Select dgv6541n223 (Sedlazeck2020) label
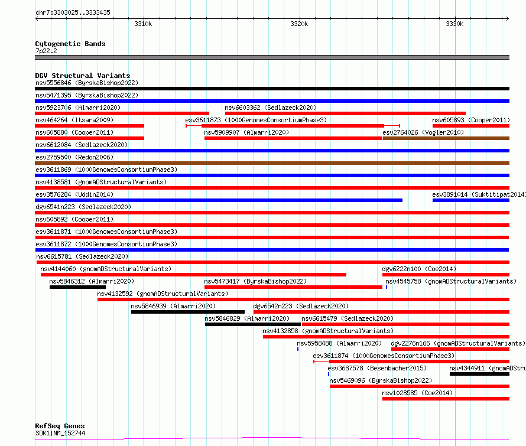The image size is (526, 446). tap(83, 207)
